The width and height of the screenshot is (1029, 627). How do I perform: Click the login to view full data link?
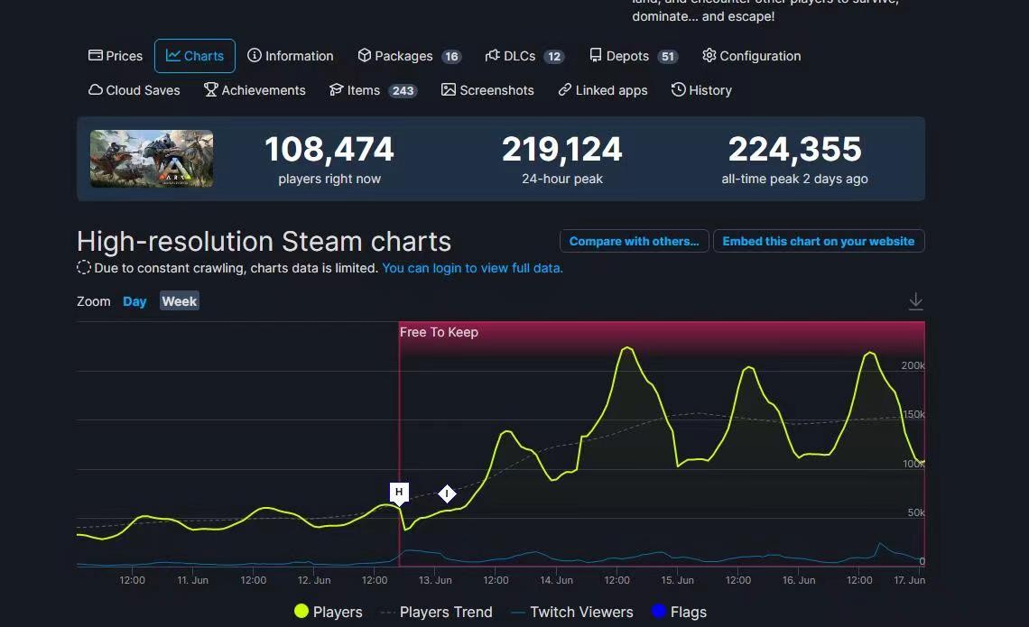click(471, 268)
